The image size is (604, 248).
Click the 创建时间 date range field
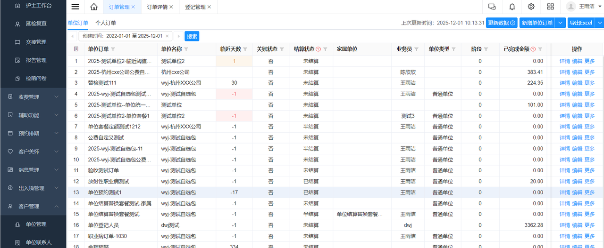click(122, 36)
